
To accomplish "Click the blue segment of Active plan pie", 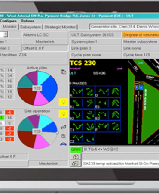I will tap(49, 88).
